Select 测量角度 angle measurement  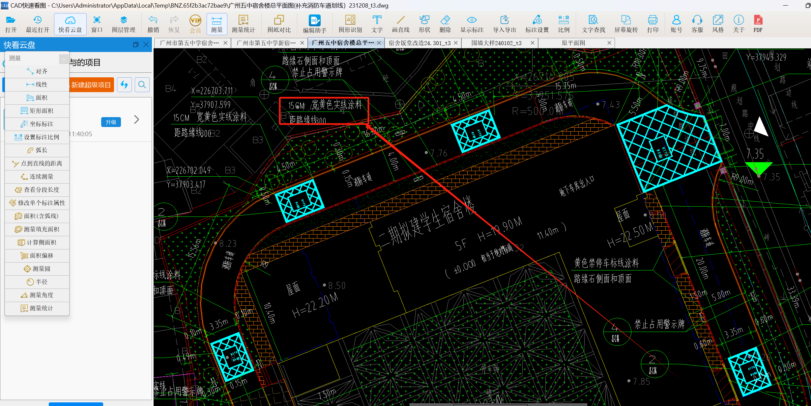(37, 295)
